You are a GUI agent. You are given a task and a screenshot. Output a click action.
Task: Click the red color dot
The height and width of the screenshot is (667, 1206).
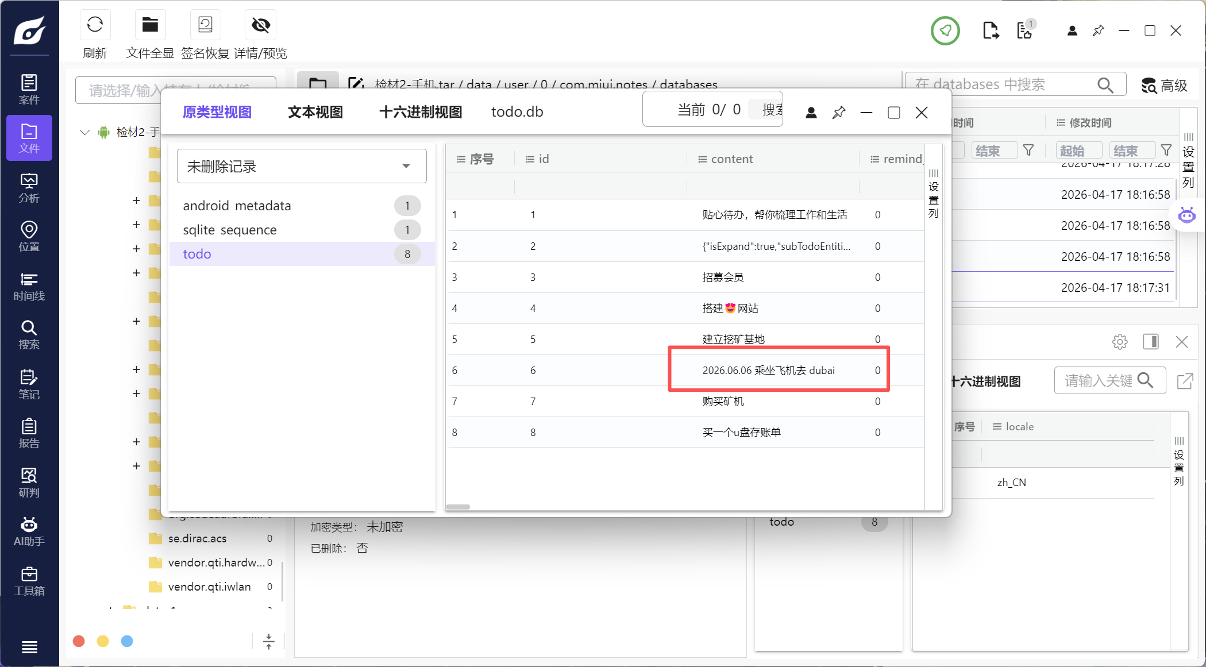click(x=79, y=641)
